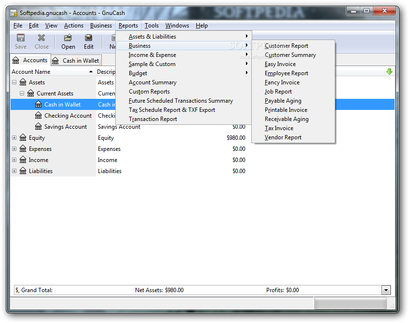This screenshot has height=323, width=409.
Task: Click the bank icon on Accounts tab
Action: click(15, 60)
